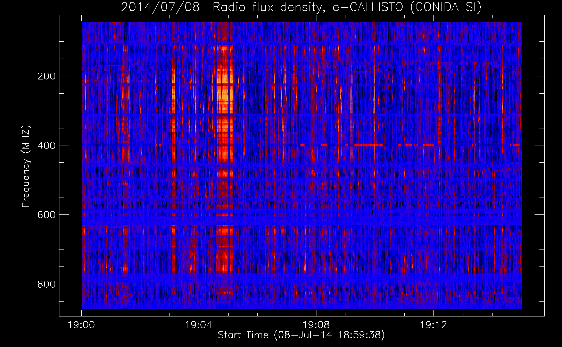Click the 'Start Time (08-Jul-14 18:59:38)' label
This screenshot has height=347, width=562.
(301, 335)
